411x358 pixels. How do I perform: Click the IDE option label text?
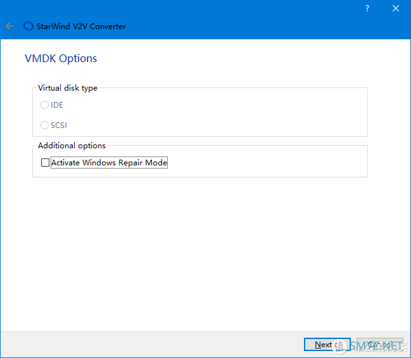(57, 105)
